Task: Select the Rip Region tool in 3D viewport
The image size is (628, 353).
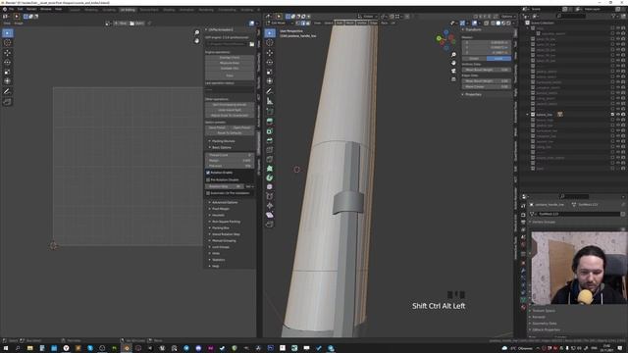Action: 270,225
